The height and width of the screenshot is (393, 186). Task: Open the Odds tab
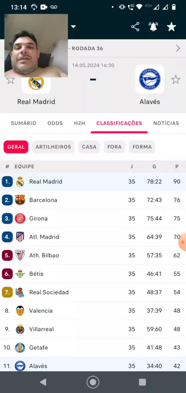coord(55,123)
